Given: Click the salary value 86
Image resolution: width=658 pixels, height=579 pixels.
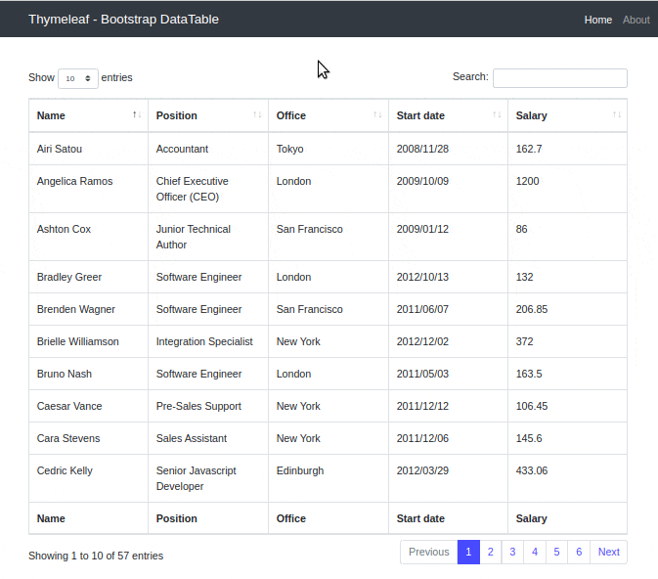Looking at the screenshot, I should [x=522, y=229].
